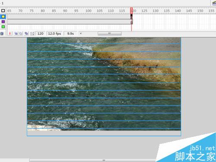Click the timeline horizontal scrollbar thumb

(x=110, y=33)
